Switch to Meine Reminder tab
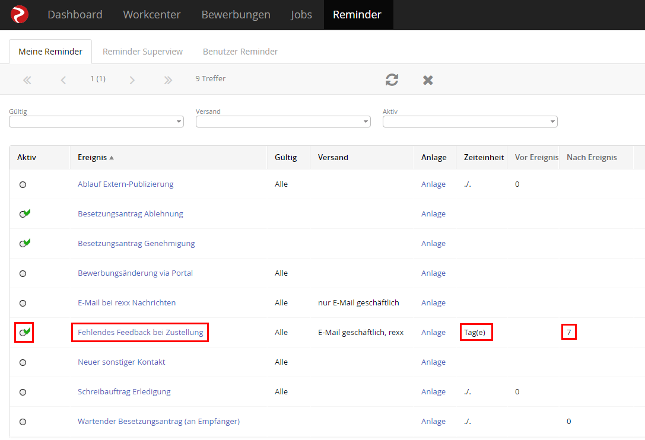645x440 pixels. coord(50,52)
